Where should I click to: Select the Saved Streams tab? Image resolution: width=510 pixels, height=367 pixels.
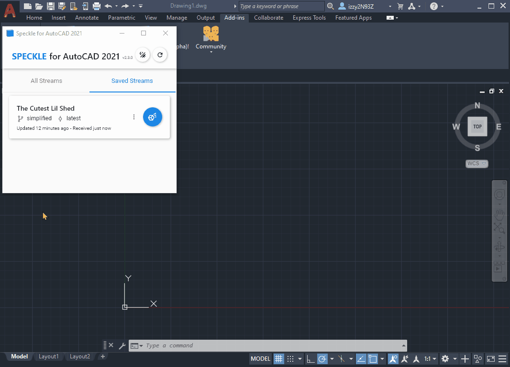[132, 81]
